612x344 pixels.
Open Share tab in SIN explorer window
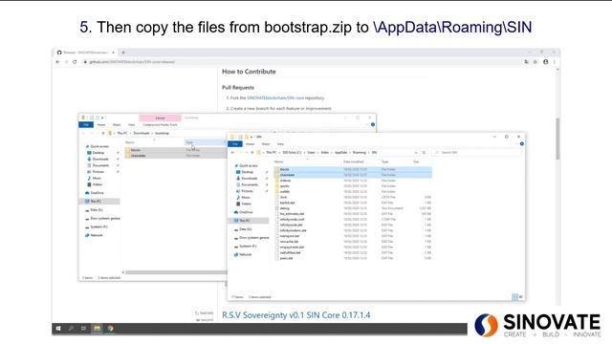(266, 144)
